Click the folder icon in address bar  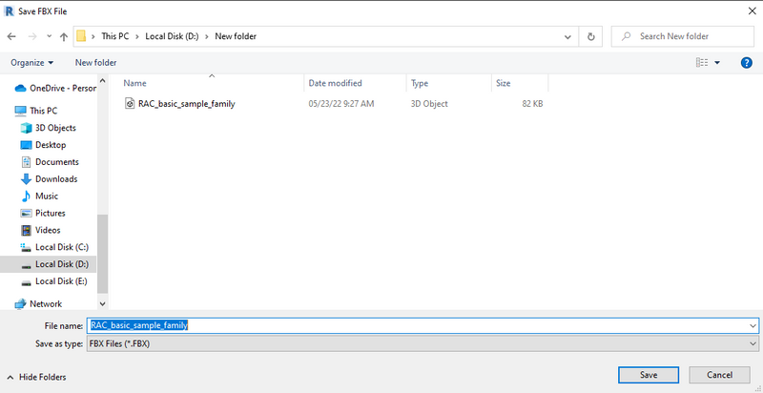click(x=81, y=36)
